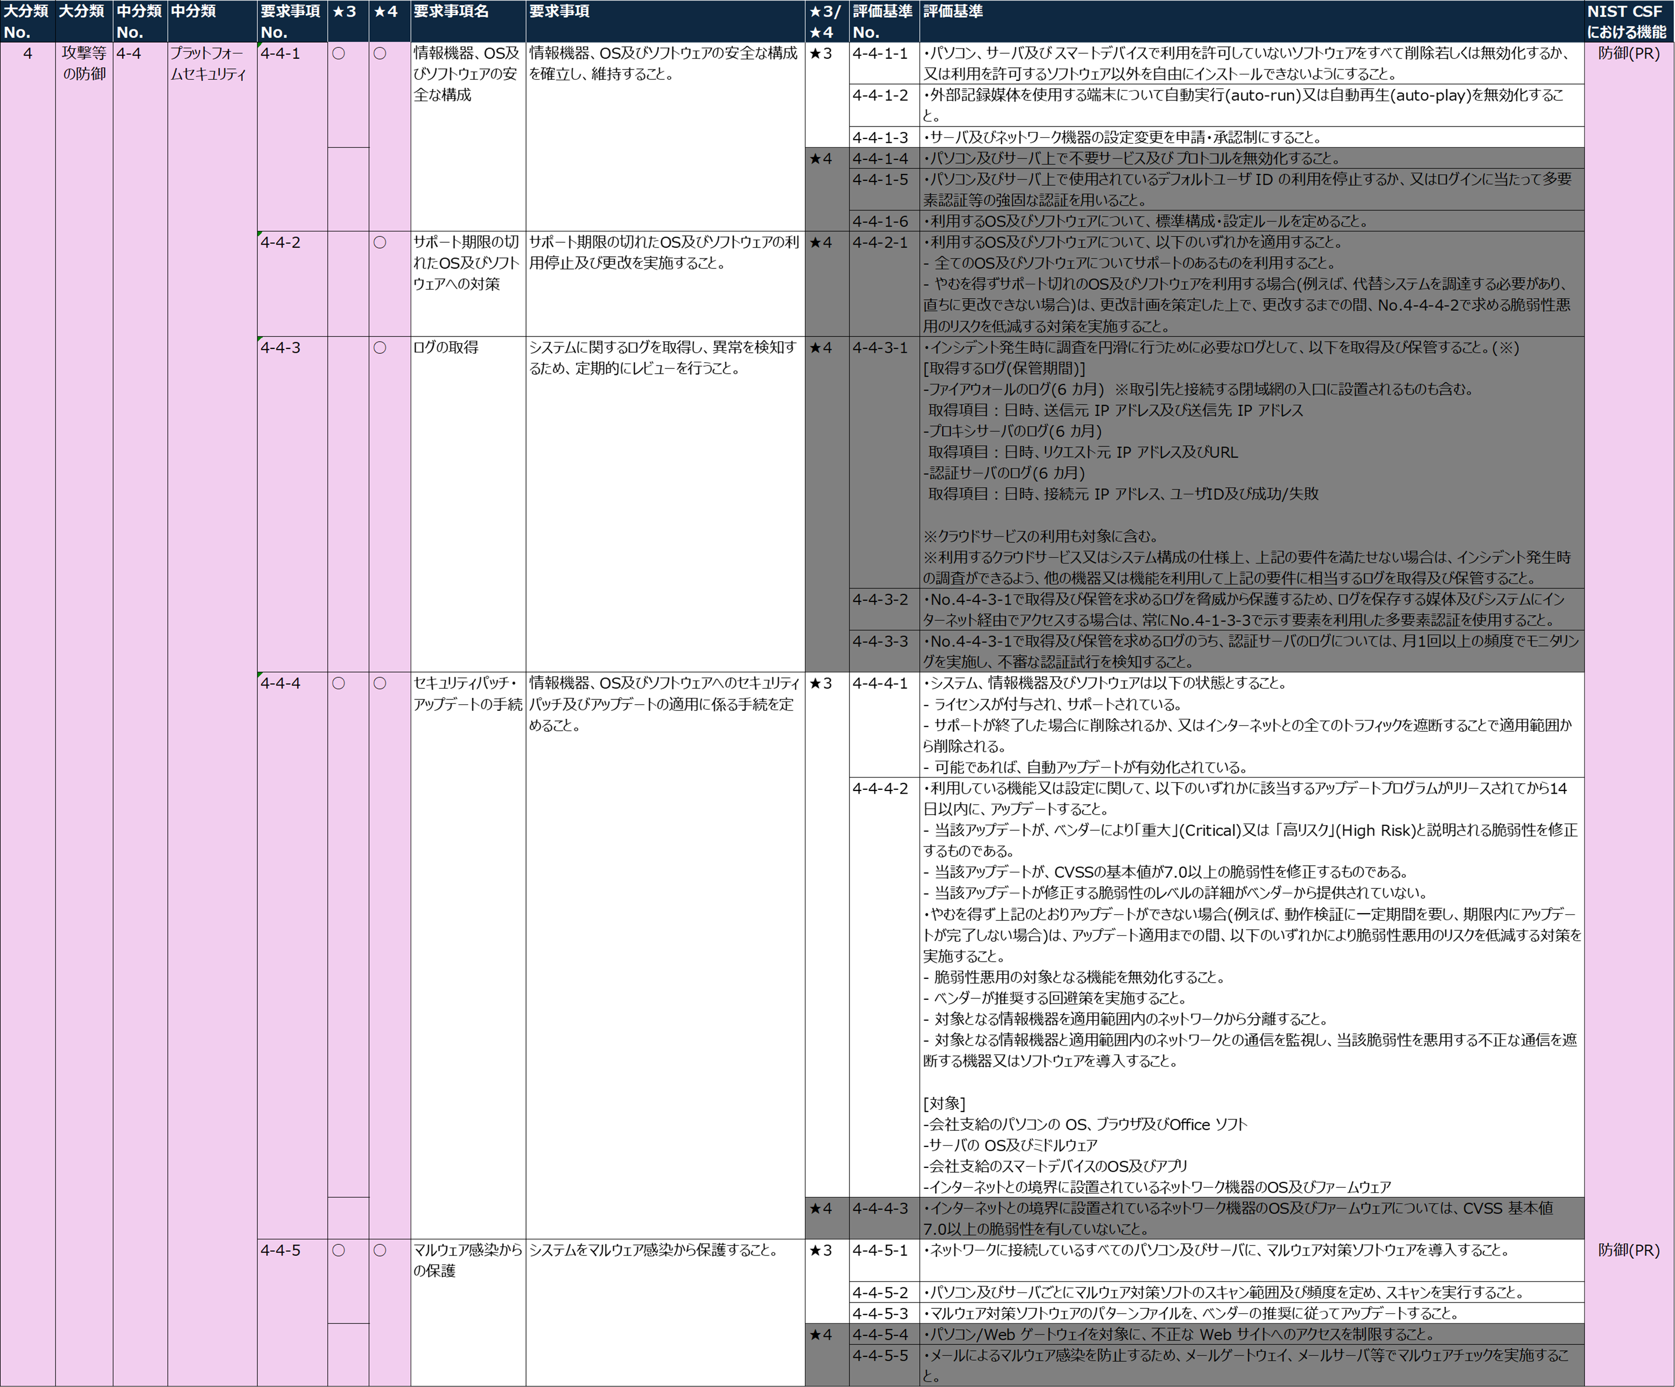The image size is (1675, 1387).
Task: Click criterion cell 4-4-5-4 about Web gateway
Action: pos(1251,1334)
